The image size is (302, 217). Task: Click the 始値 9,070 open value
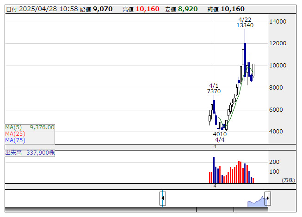(x=96, y=9)
